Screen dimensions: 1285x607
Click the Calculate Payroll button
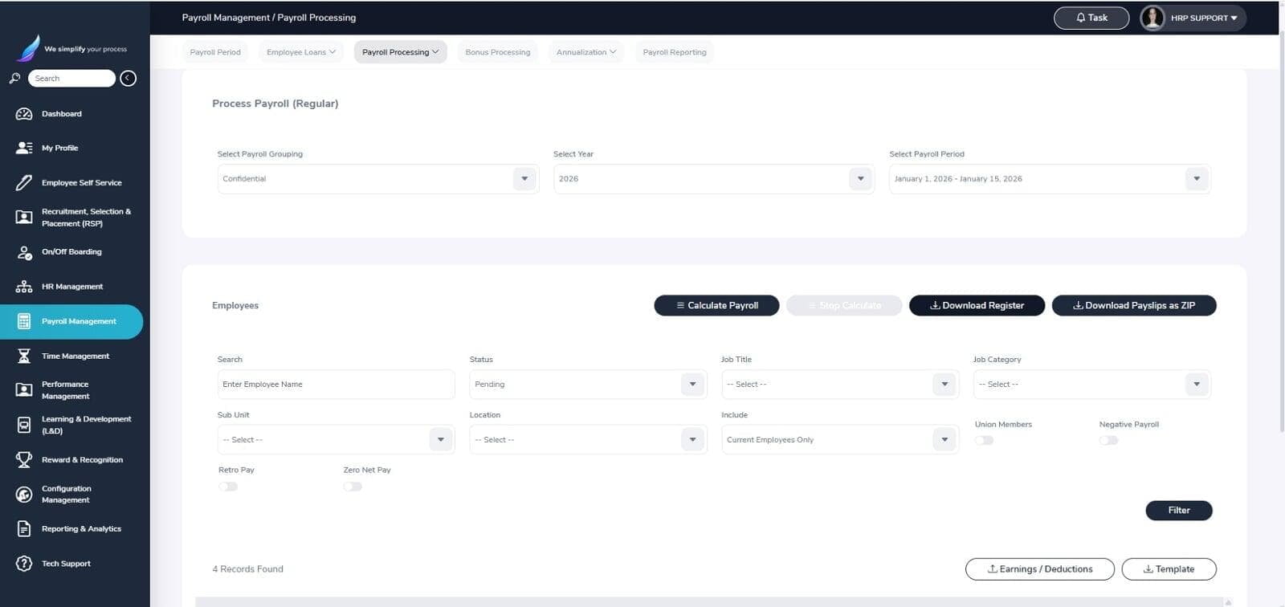pos(716,306)
